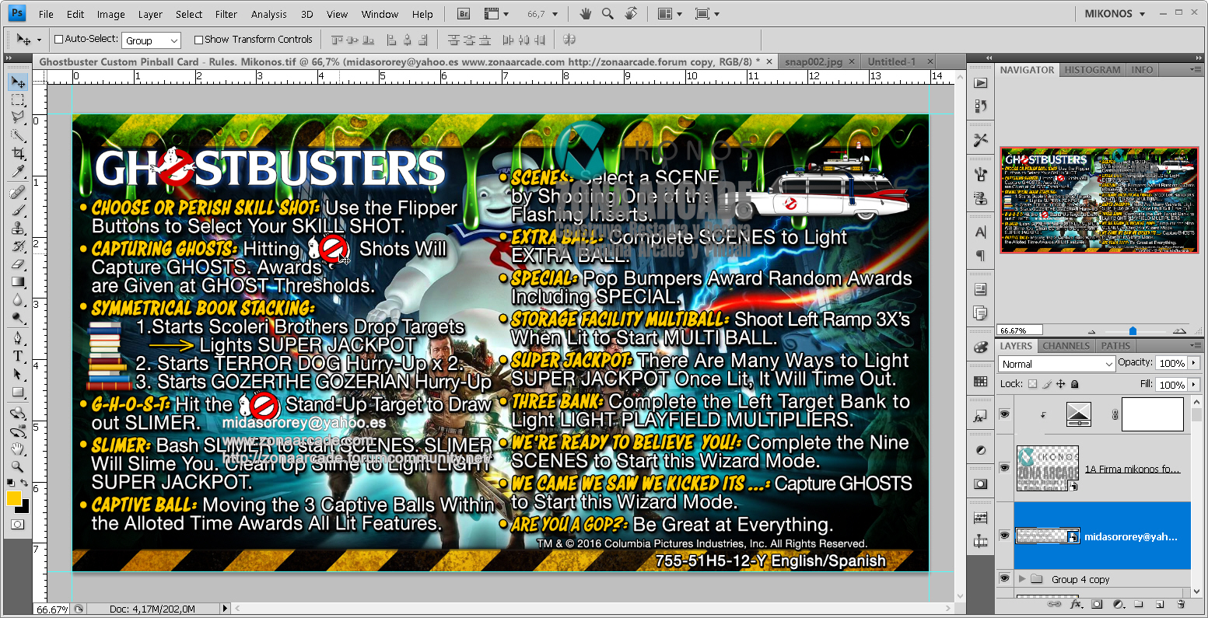
Task: Click the Navigator zoom out button
Action: point(1092,331)
